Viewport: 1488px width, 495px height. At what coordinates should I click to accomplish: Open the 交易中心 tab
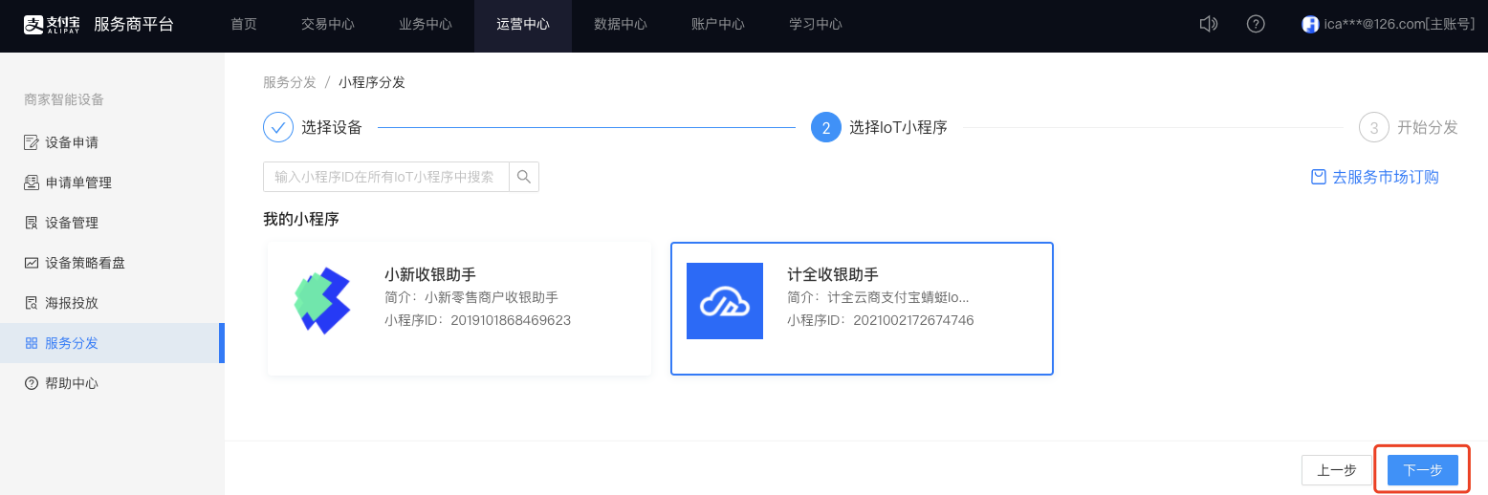(328, 24)
